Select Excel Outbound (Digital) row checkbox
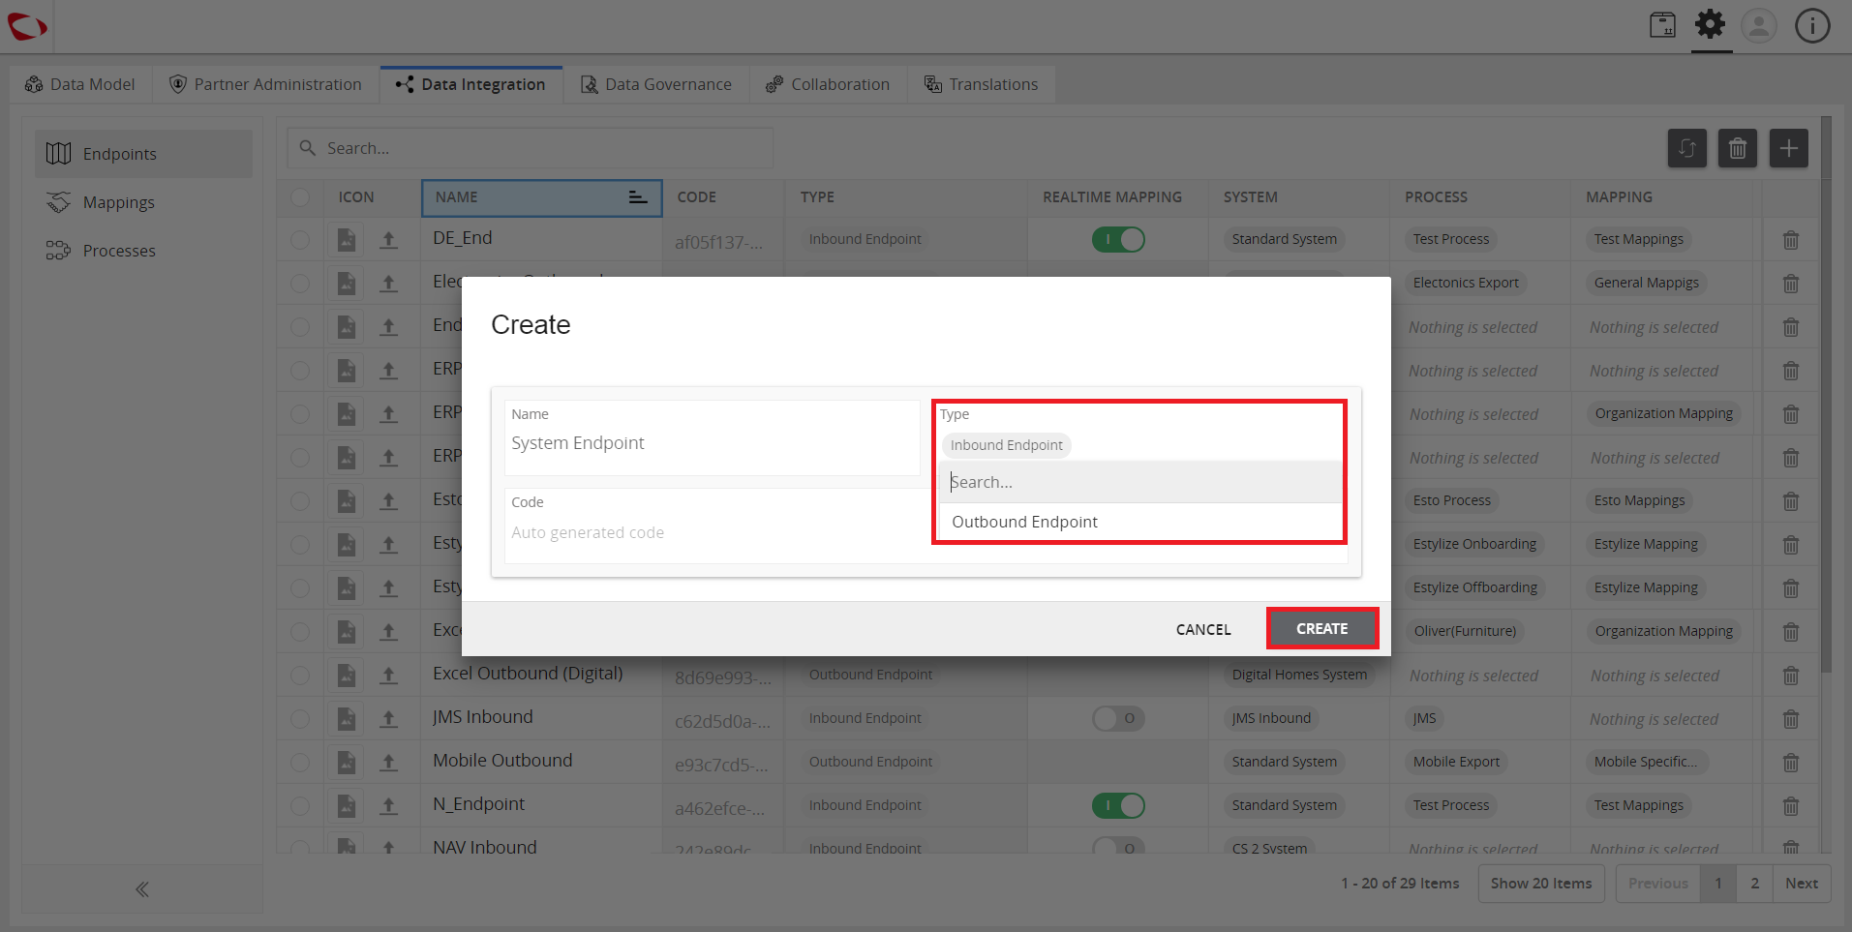The height and width of the screenshot is (932, 1852). tap(300, 676)
